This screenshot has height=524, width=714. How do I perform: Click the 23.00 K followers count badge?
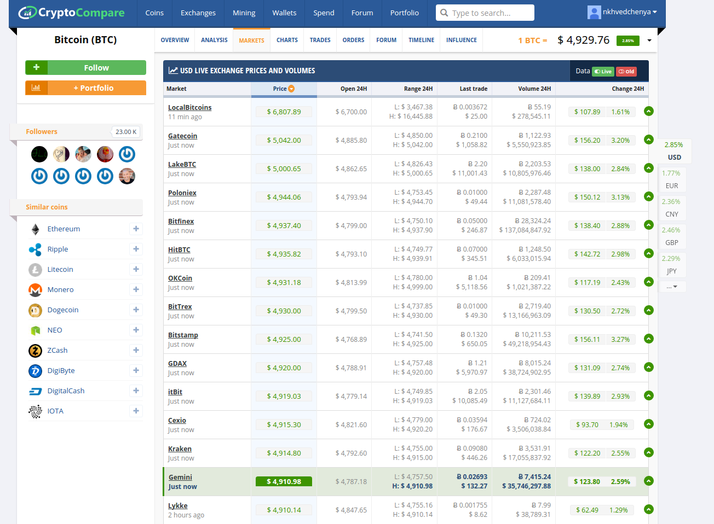[x=126, y=132]
